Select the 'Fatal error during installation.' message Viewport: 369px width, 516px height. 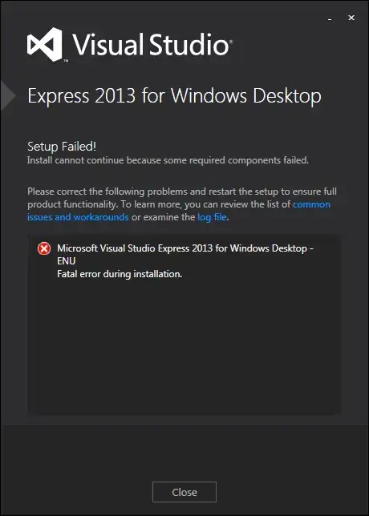click(x=120, y=274)
